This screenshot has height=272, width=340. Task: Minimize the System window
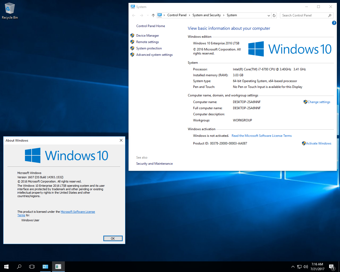pos(307,7)
